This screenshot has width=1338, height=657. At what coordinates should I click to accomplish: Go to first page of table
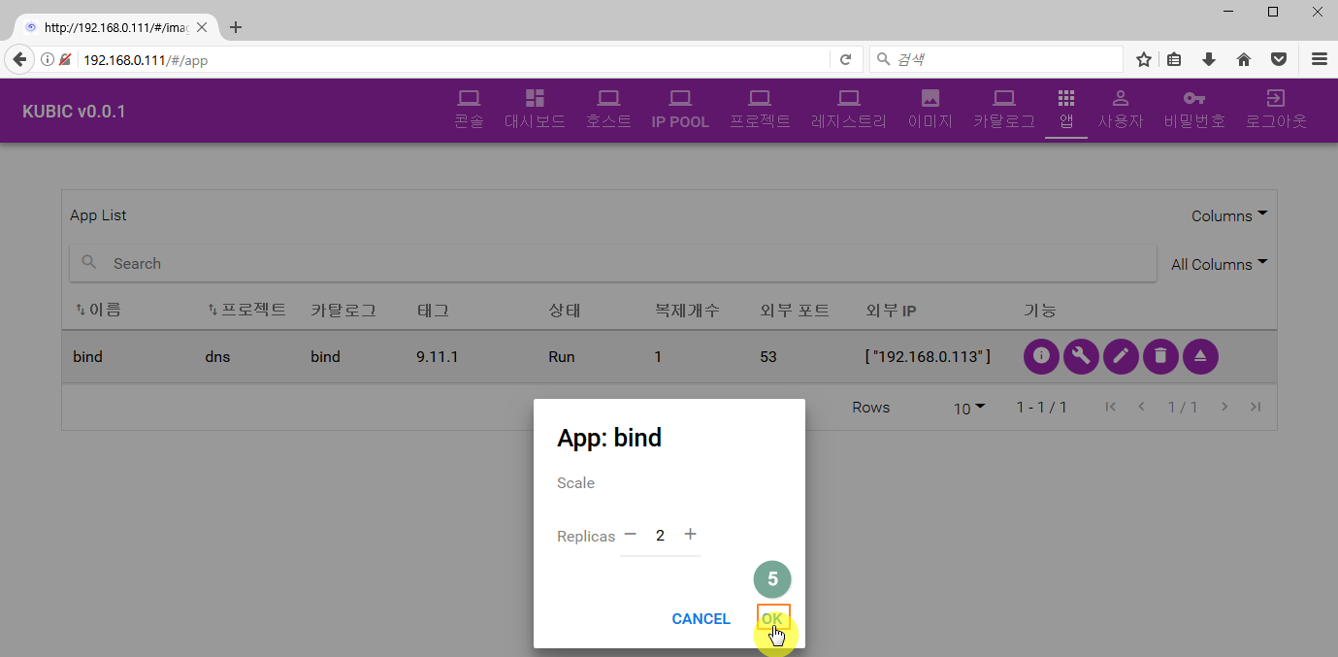pyautogui.click(x=1111, y=408)
